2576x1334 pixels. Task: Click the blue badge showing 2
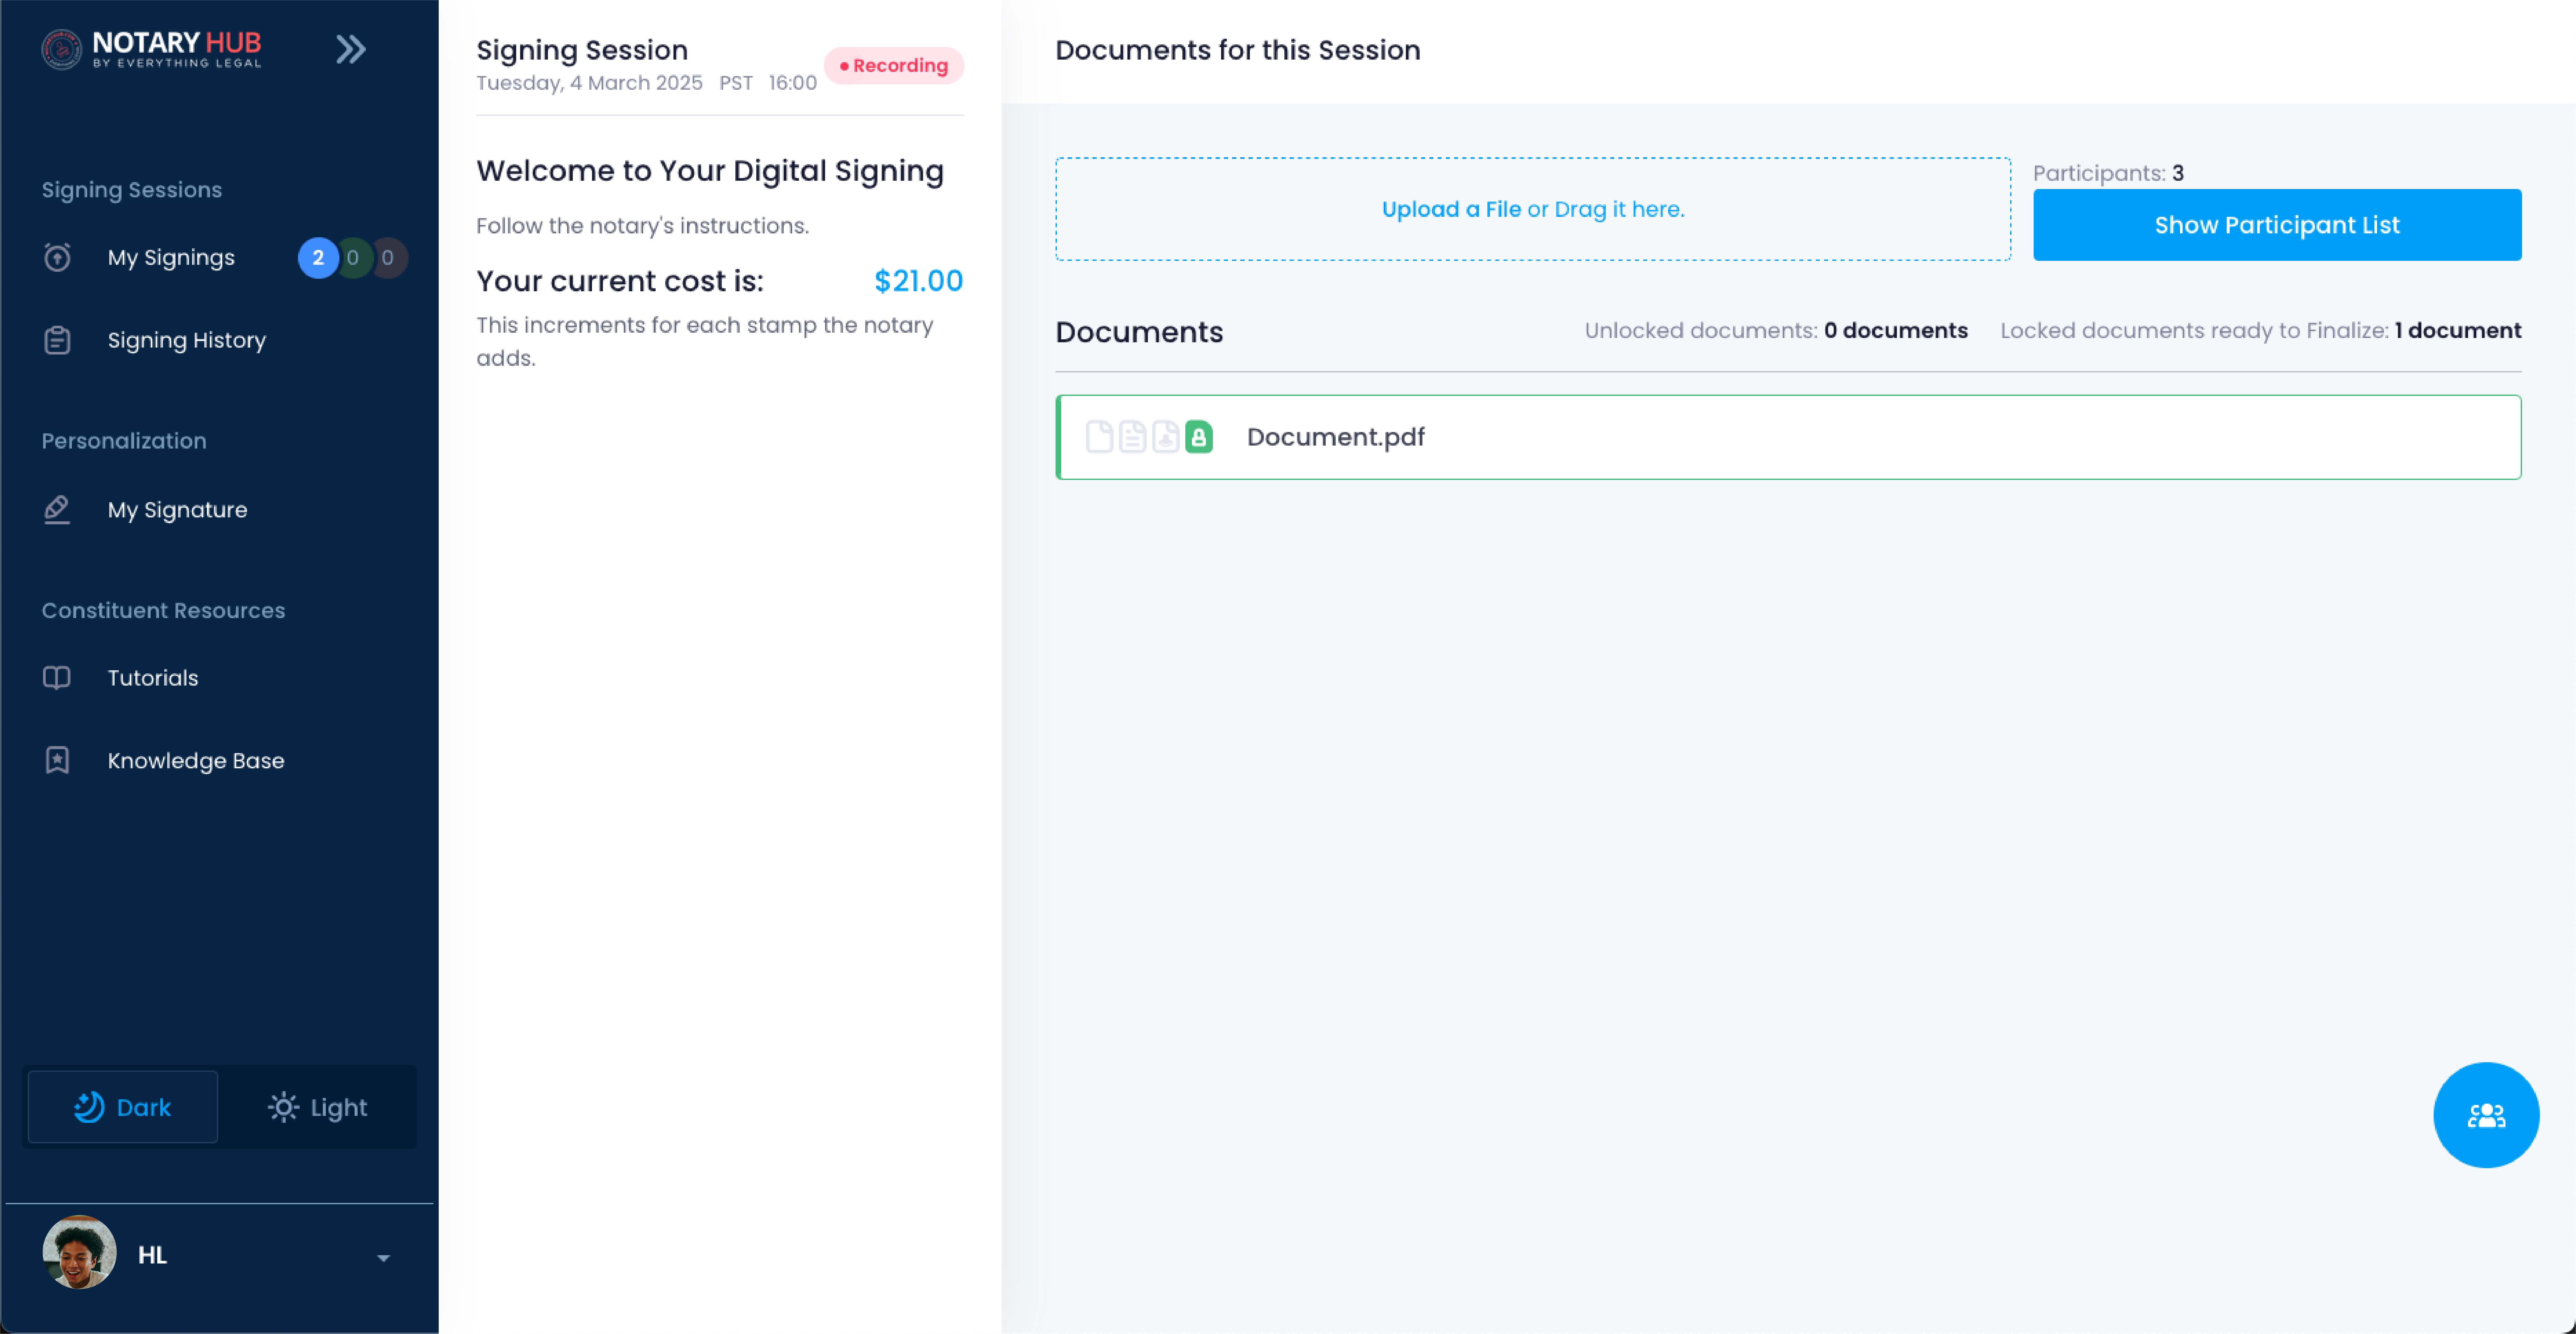click(x=318, y=258)
